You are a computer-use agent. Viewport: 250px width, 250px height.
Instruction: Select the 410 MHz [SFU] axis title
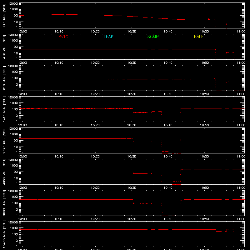tap(4, 47)
